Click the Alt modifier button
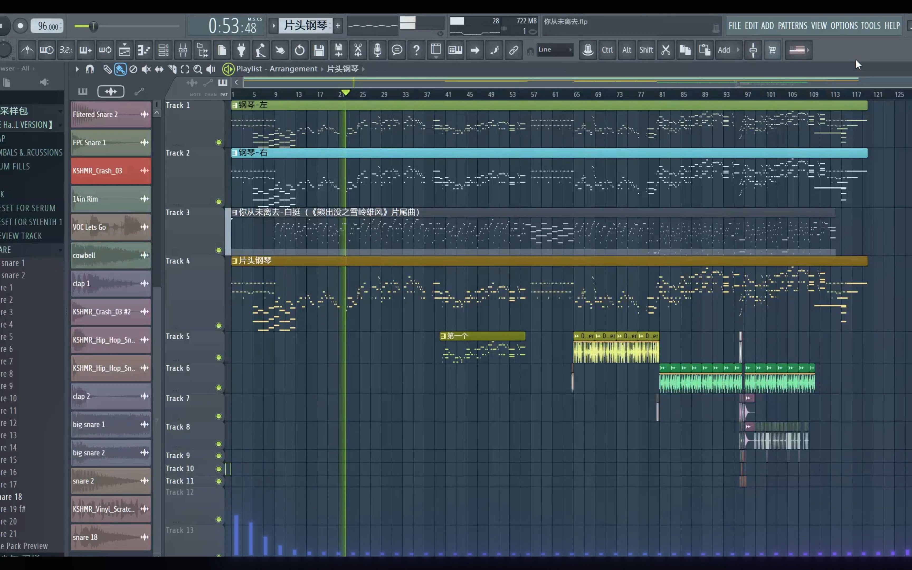 click(x=627, y=50)
